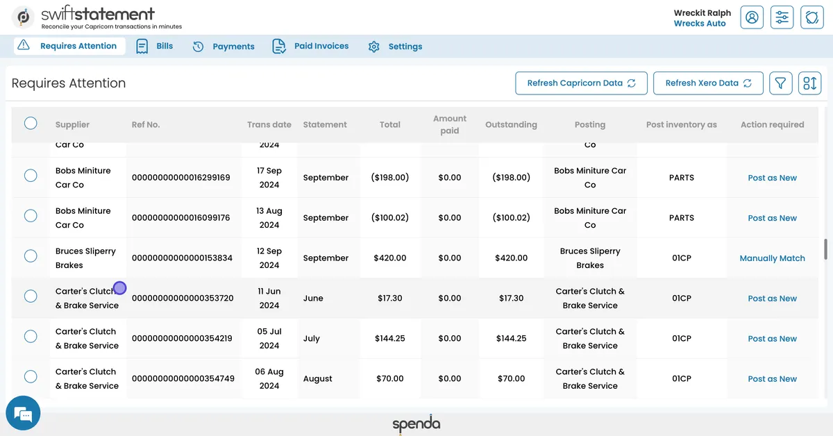
Task: Click the Supplier column header
Action: click(72, 125)
